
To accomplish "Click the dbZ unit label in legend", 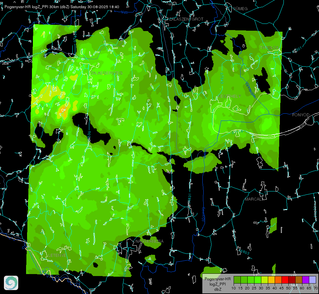I will [217, 289].
